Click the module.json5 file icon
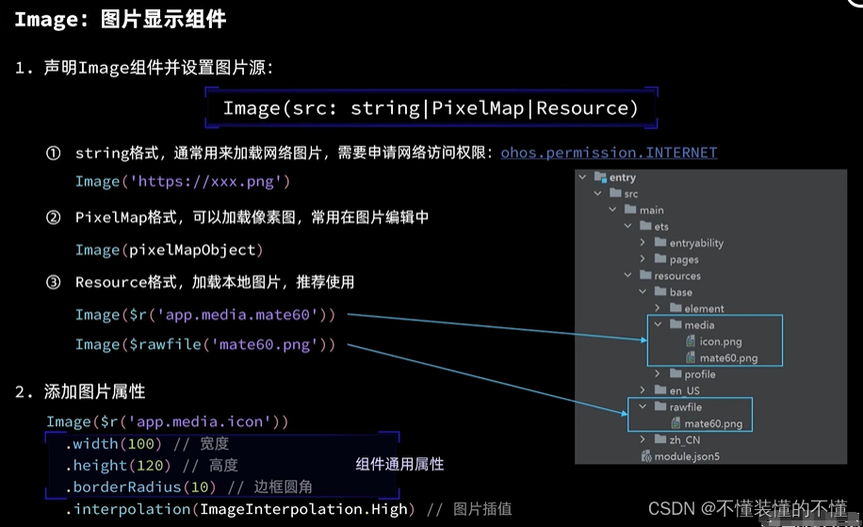Viewport: 863px width, 527px height. [646, 456]
